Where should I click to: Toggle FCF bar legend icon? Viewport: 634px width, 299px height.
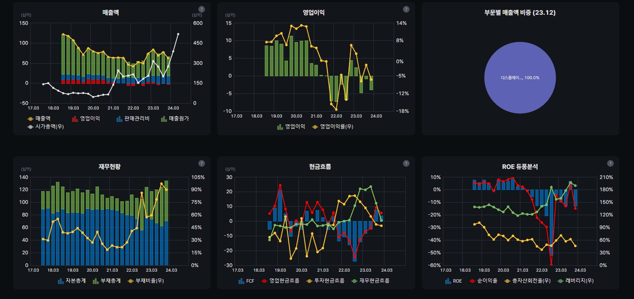point(241,281)
